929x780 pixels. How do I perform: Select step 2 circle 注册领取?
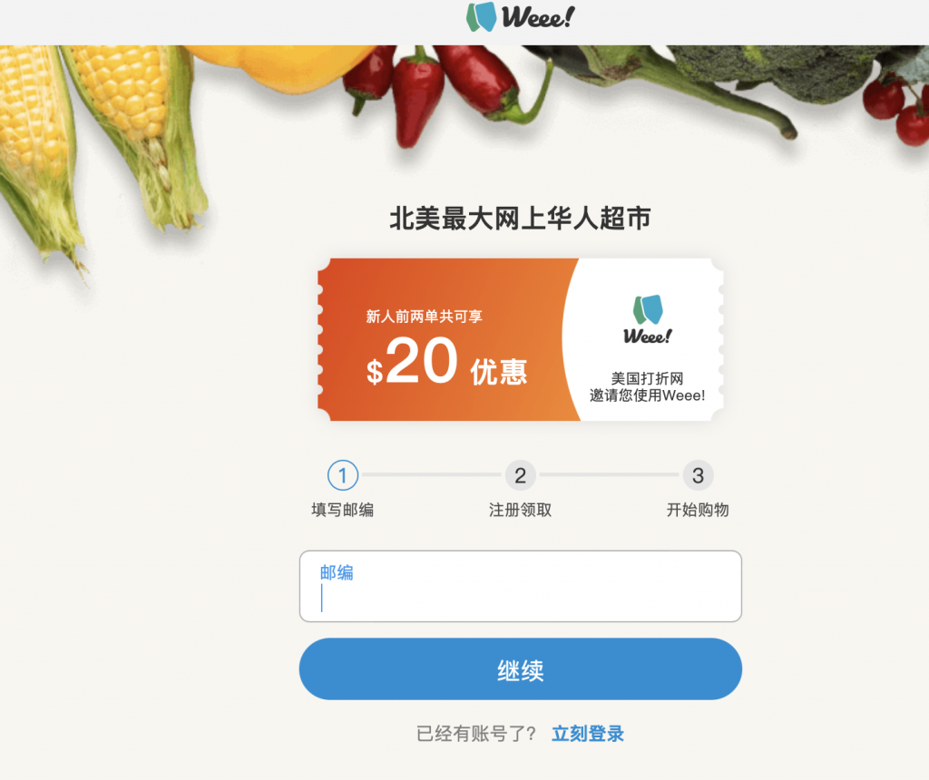point(520,475)
